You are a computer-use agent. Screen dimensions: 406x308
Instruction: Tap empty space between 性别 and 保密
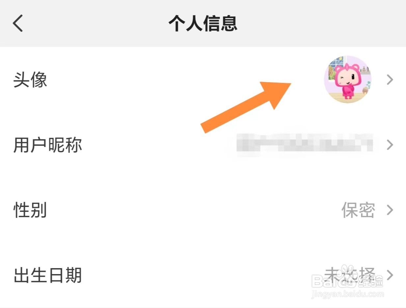(x=194, y=210)
